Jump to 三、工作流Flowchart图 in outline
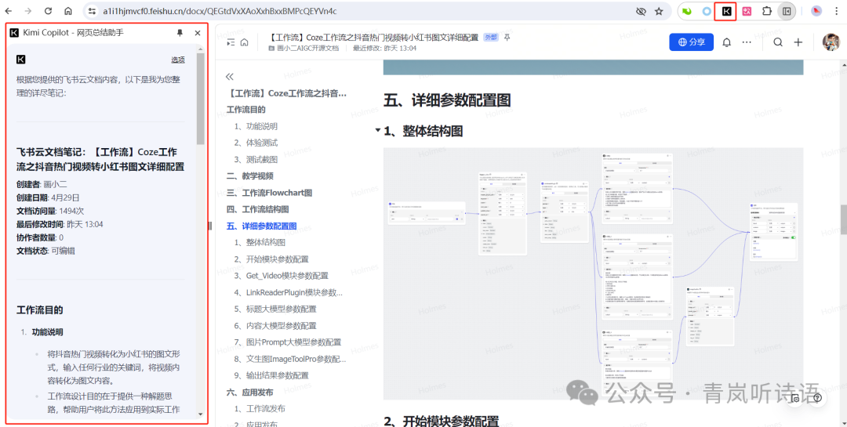 [269, 193]
